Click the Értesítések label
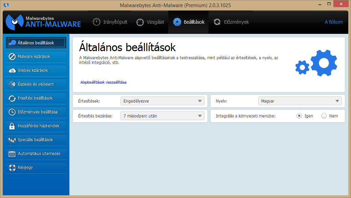Screen dimensions: 351x198 [89, 101]
